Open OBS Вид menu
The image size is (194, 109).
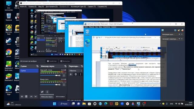[41, 7]
